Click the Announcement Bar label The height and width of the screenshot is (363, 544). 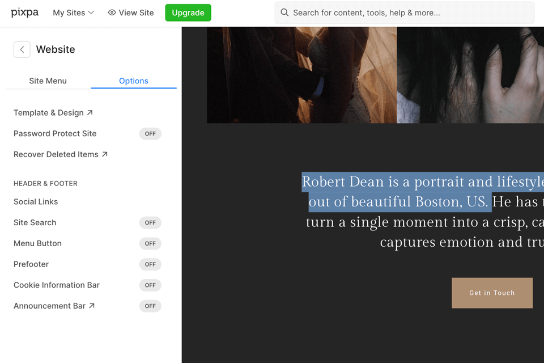point(50,306)
